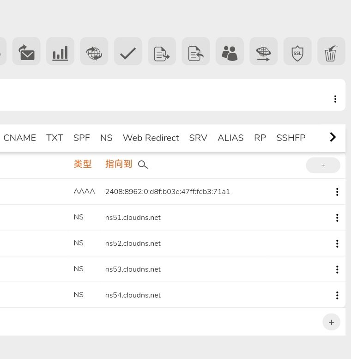Image resolution: width=351 pixels, height=359 pixels.
Task: Click the document export arrow icon
Action: (162, 51)
